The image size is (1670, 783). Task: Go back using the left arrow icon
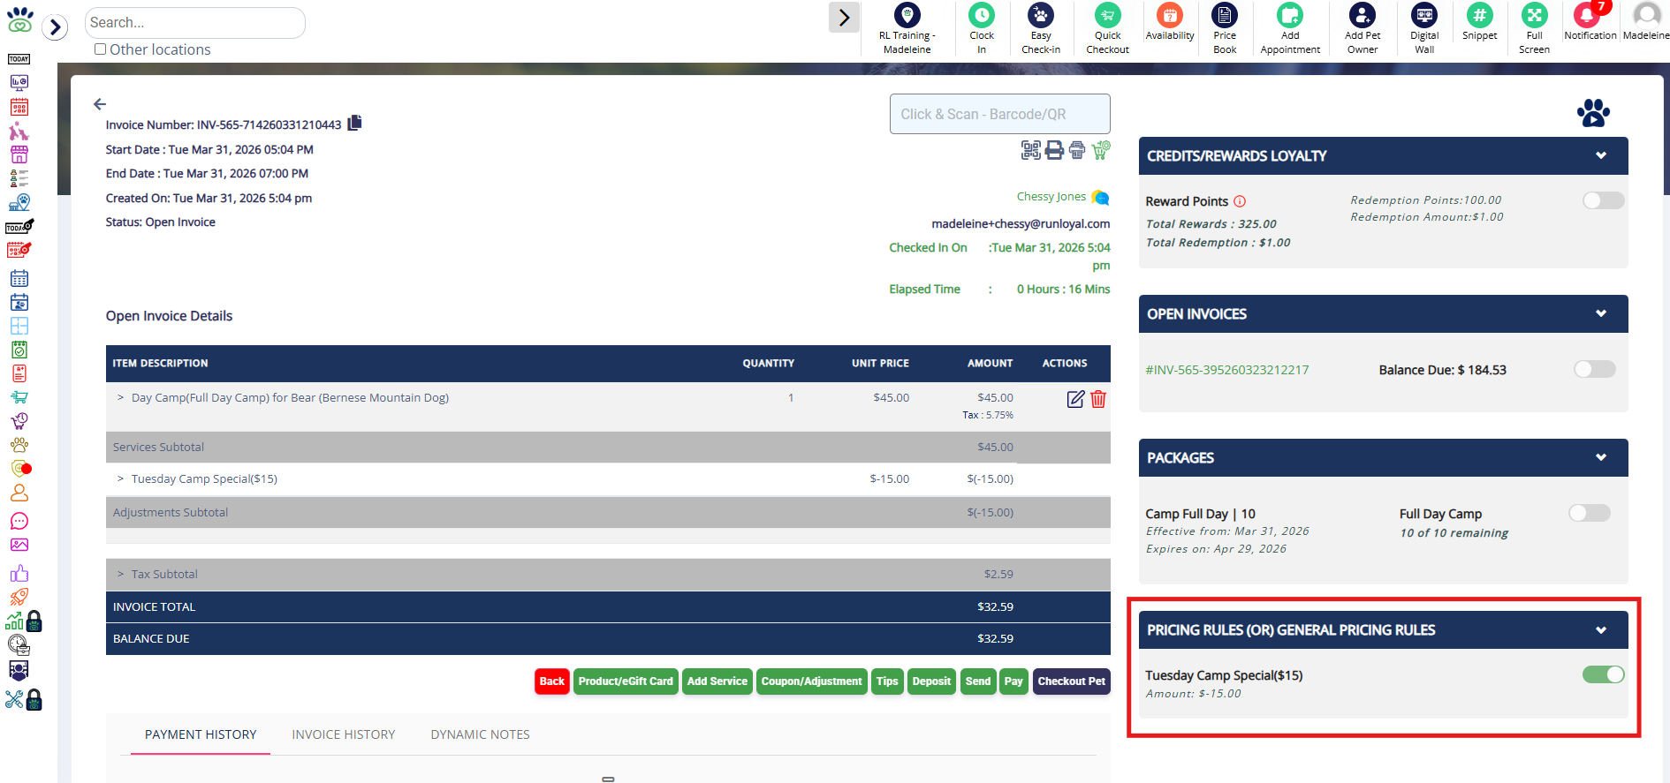pos(100,104)
